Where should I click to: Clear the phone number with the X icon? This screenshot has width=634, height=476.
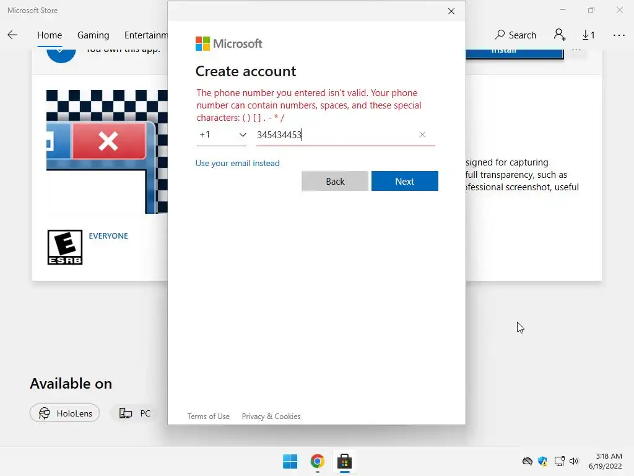point(422,134)
